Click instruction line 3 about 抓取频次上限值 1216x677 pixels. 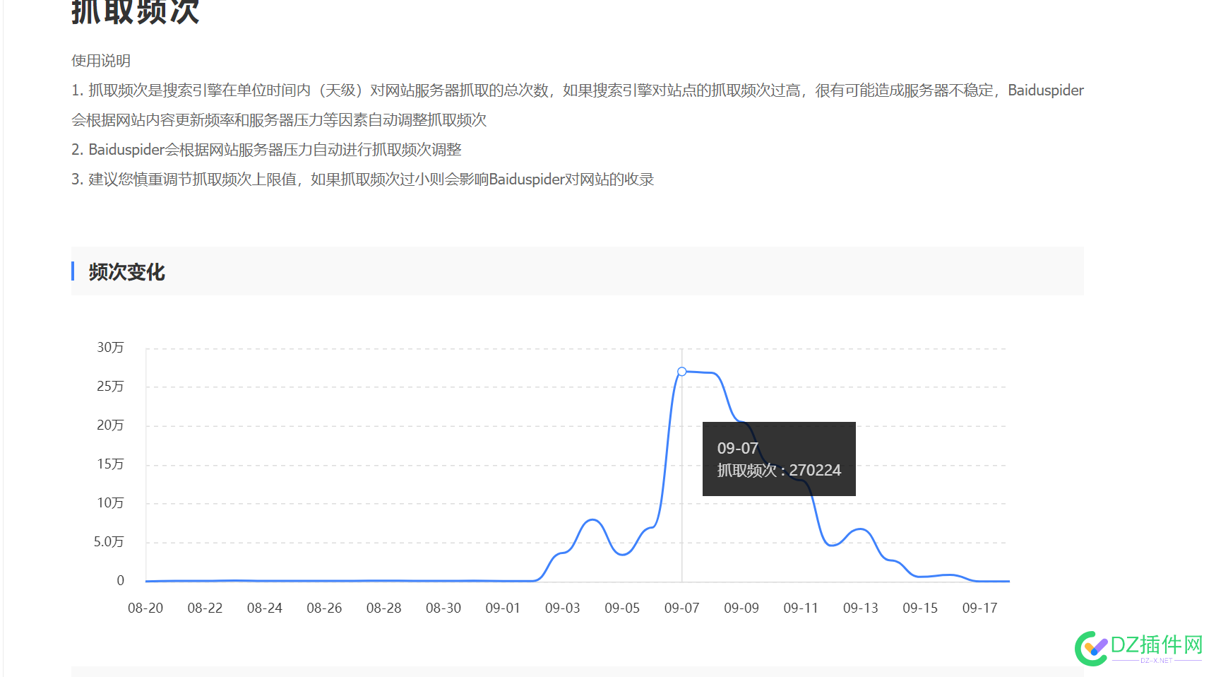click(x=363, y=179)
